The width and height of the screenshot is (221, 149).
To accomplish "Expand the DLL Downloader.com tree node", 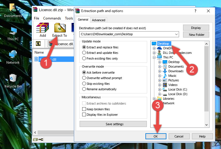I will (154, 53).
